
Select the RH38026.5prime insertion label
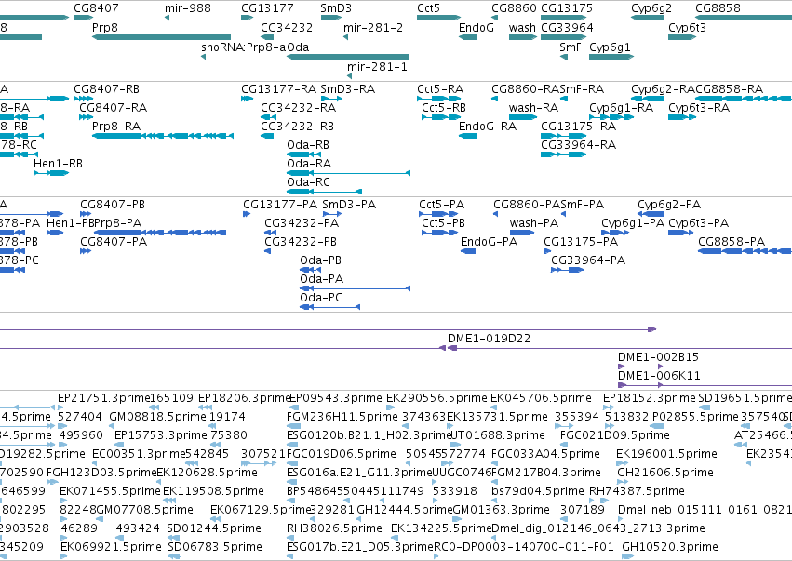[x=334, y=528]
